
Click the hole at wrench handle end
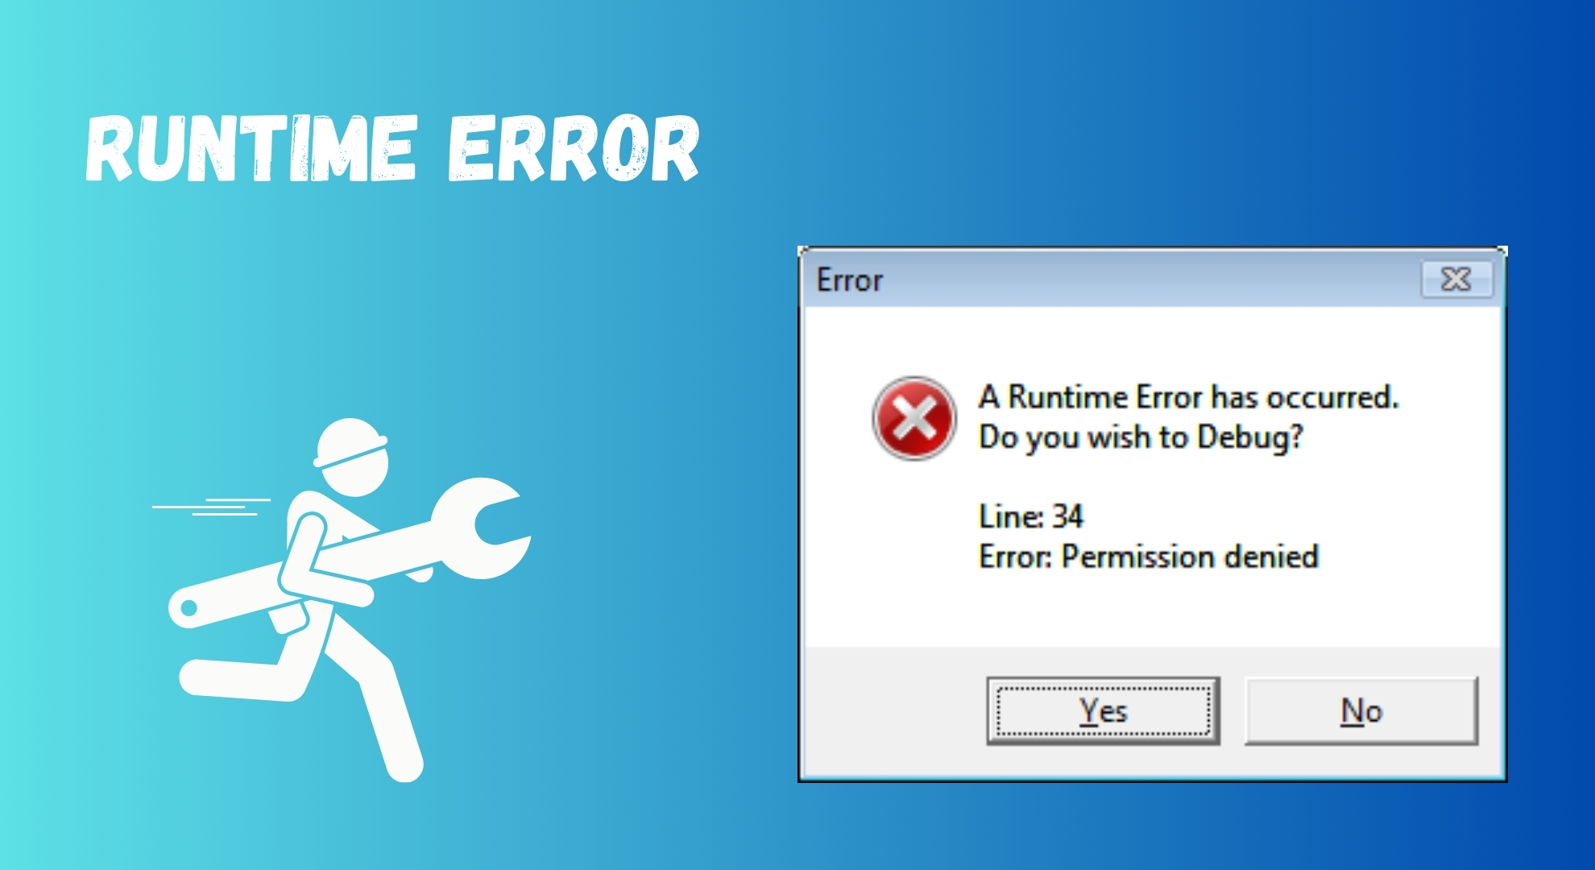pos(188,608)
